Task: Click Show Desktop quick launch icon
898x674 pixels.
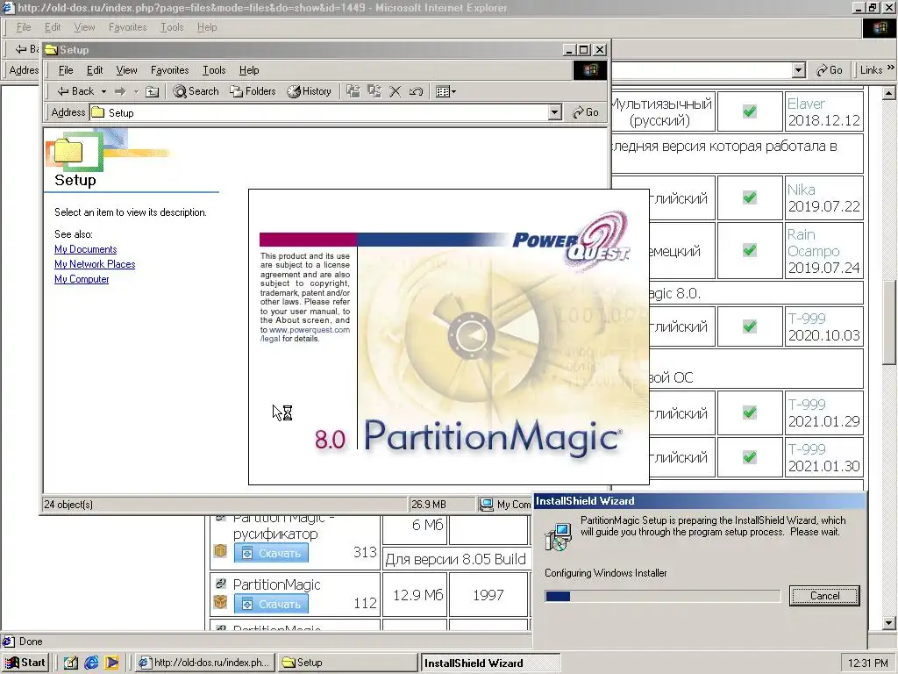Action: coord(70,663)
